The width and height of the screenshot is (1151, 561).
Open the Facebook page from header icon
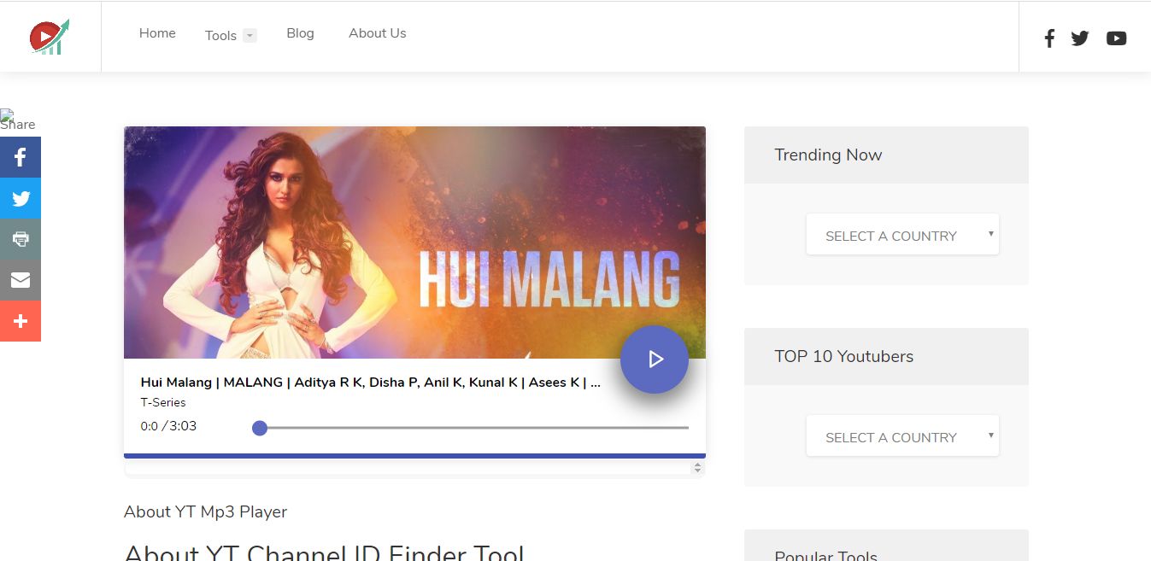click(x=1049, y=38)
